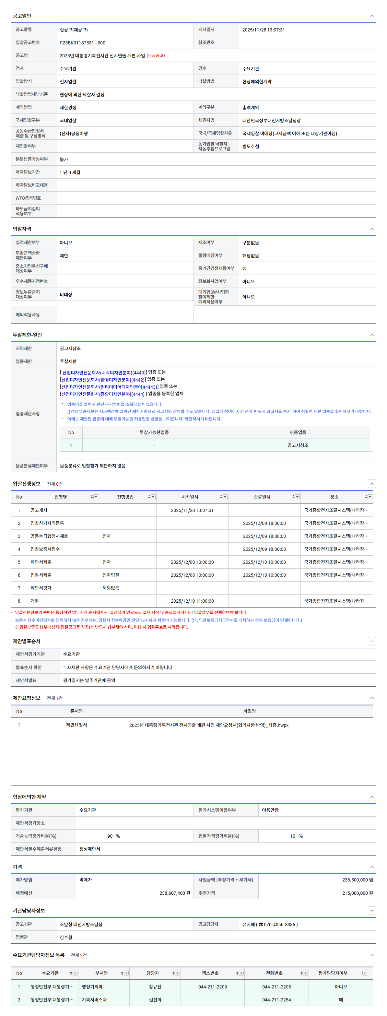Image resolution: width=387 pixels, height=1016 pixels.
Task: Collapse the 협상에의한 계약 section
Action: pyautogui.click(x=372, y=797)
